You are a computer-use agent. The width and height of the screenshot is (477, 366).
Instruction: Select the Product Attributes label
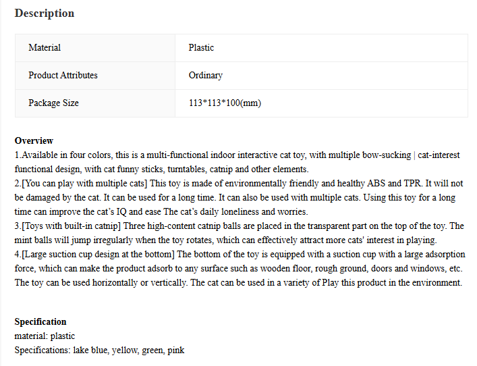point(63,75)
